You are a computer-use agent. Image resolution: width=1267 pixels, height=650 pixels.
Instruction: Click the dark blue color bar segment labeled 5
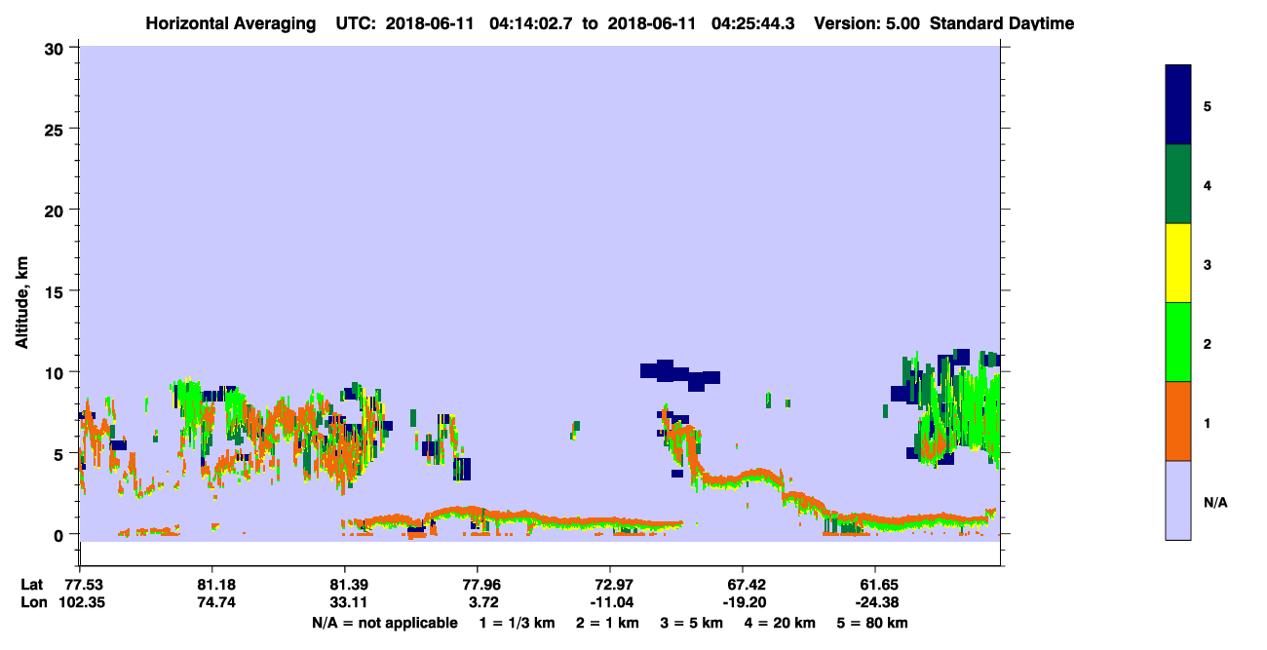click(x=1178, y=105)
